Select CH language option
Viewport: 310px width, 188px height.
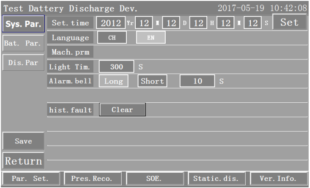click(x=111, y=37)
